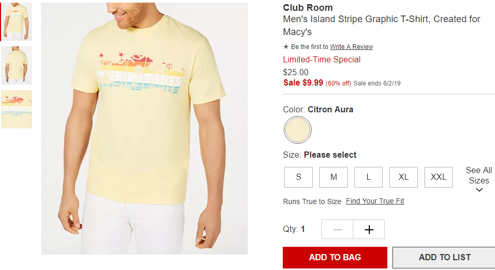Click the review star icon
495x270 pixels.
pos(286,47)
